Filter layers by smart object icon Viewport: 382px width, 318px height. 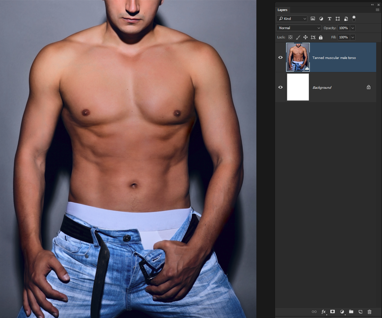tap(346, 19)
